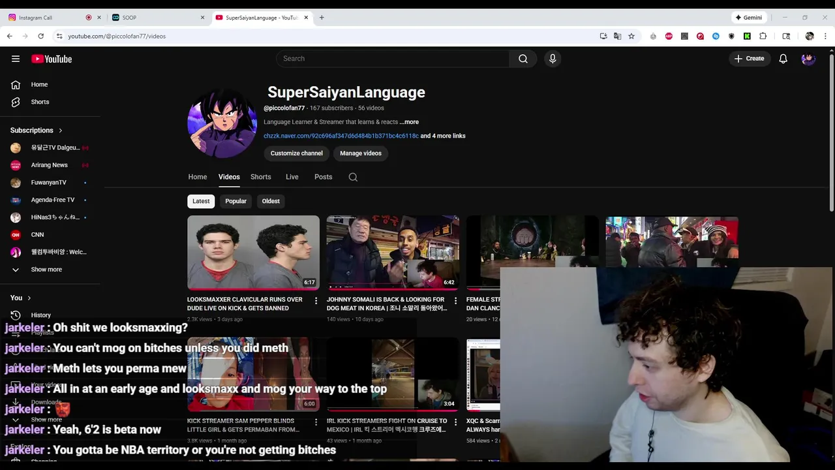Open the Looksmaxxer Clavicular video thumbnail
Image resolution: width=835 pixels, height=470 pixels.
[253, 253]
